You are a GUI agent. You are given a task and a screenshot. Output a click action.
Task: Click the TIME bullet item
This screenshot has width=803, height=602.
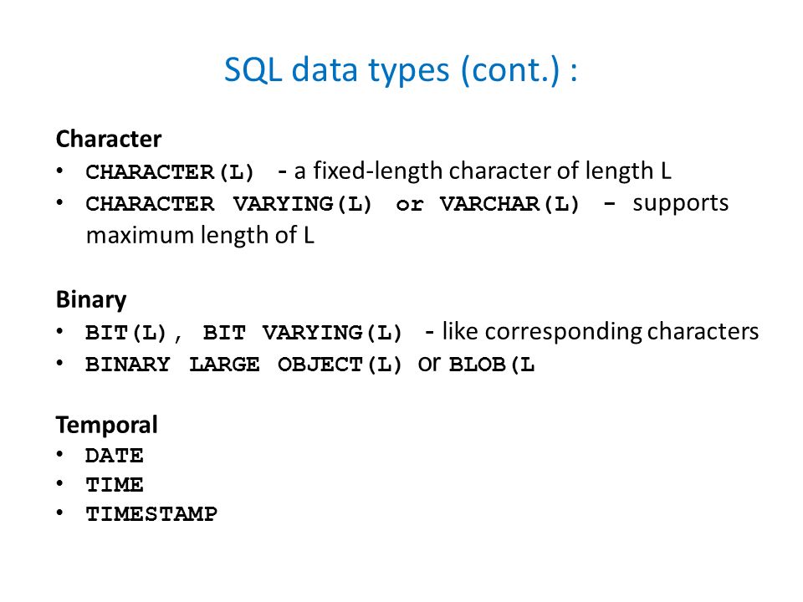pyautogui.click(x=115, y=485)
